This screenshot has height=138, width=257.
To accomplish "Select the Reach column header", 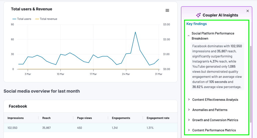I will [46, 118].
